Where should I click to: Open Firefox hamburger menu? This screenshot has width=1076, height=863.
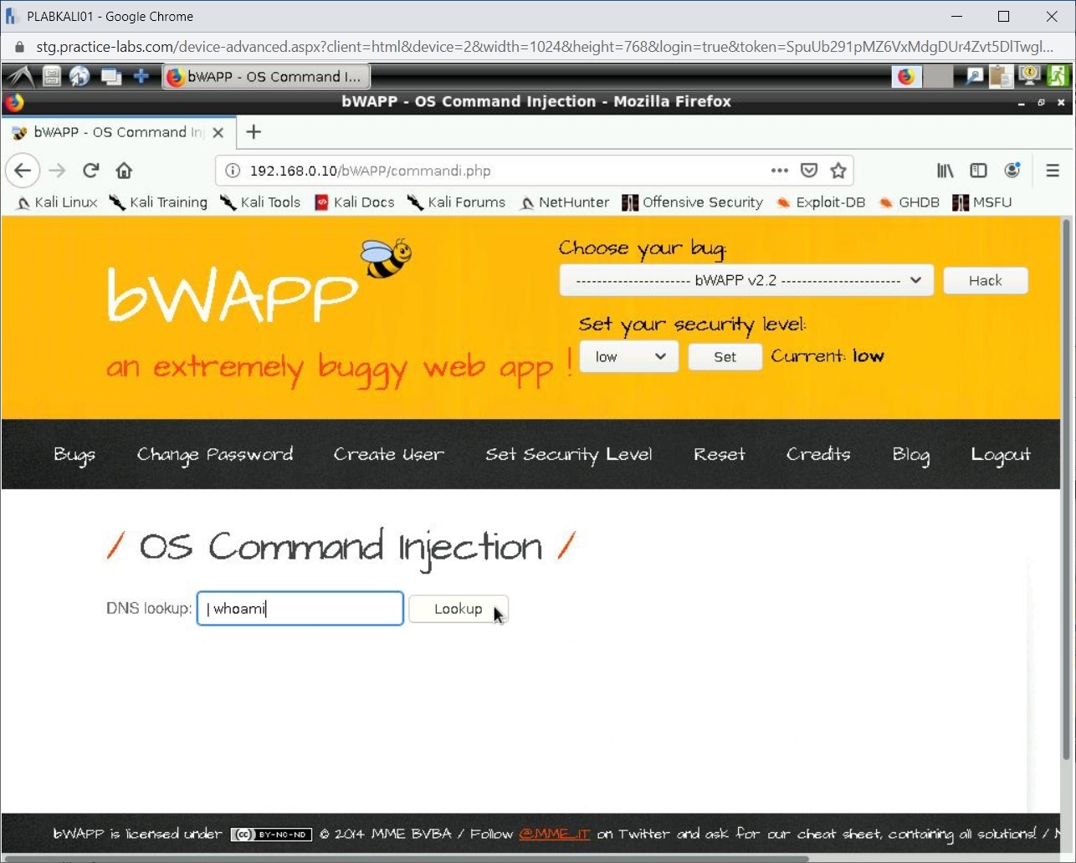point(1052,171)
